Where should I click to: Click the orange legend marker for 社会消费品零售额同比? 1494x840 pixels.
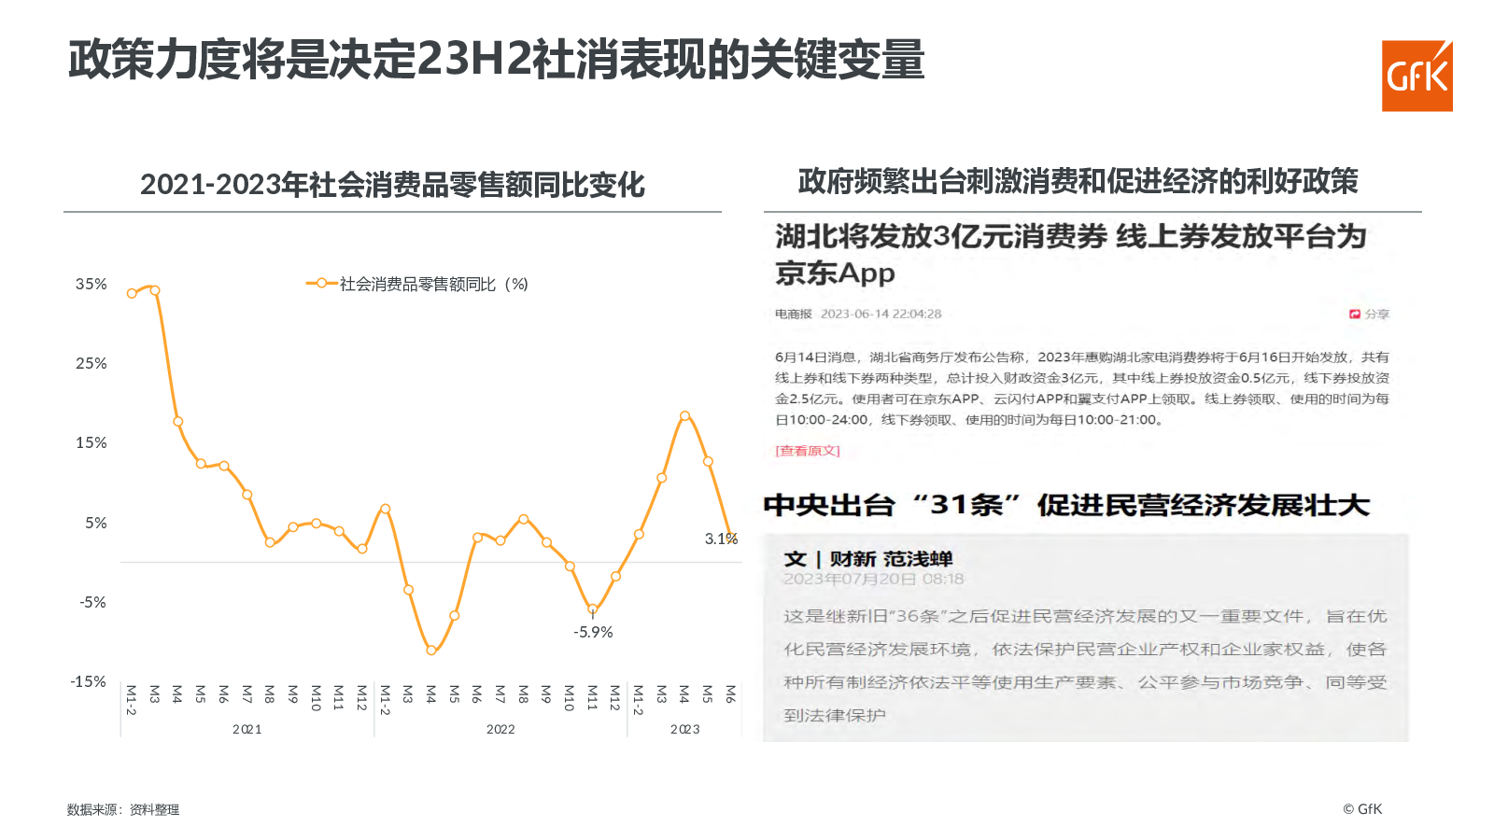[321, 284]
